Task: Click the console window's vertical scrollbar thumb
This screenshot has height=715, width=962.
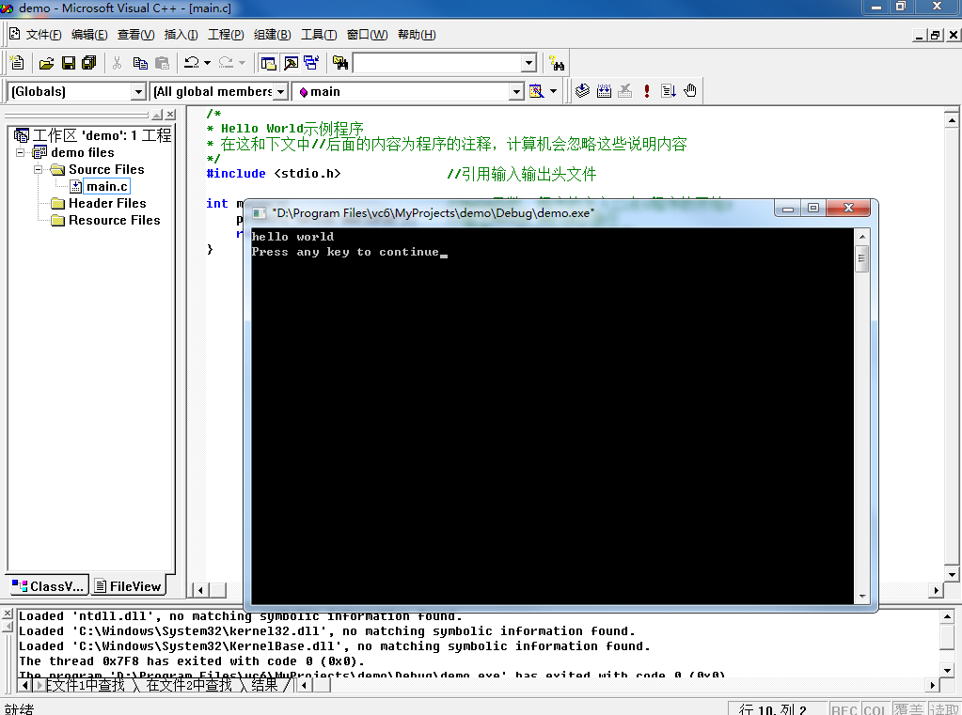Action: click(x=861, y=259)
